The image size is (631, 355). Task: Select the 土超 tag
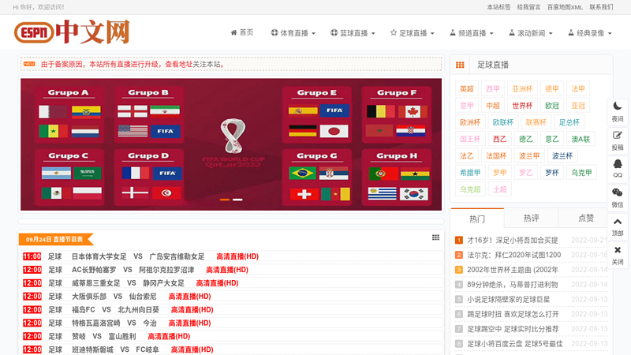500,189
